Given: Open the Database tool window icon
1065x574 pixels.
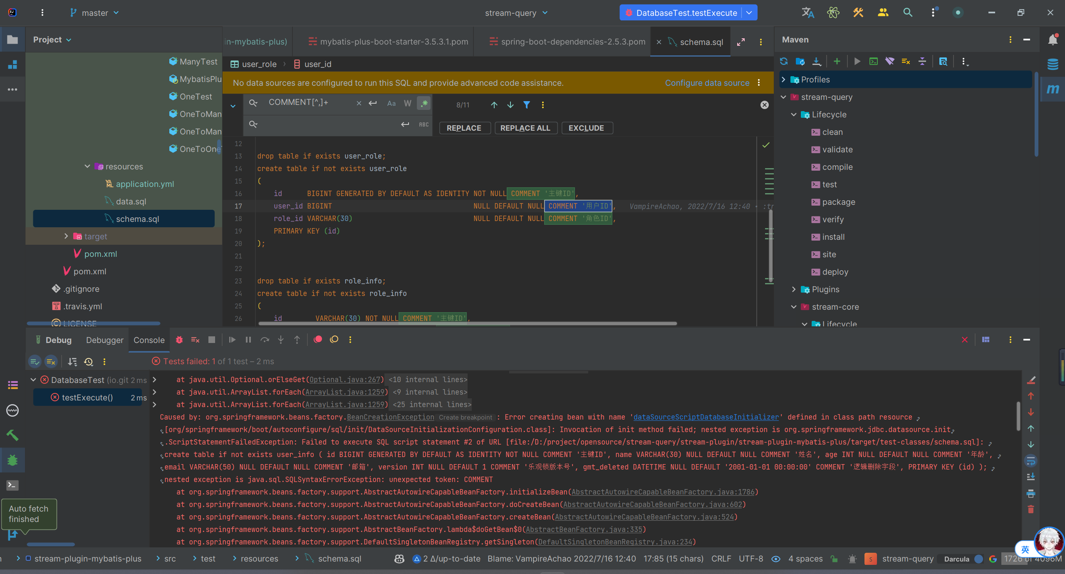Looking at the screenshot, I should point(1053,65).
